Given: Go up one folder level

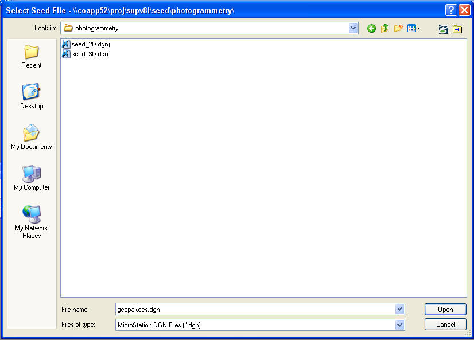Looking at the screenshot, I should click(x=384, y=28).
